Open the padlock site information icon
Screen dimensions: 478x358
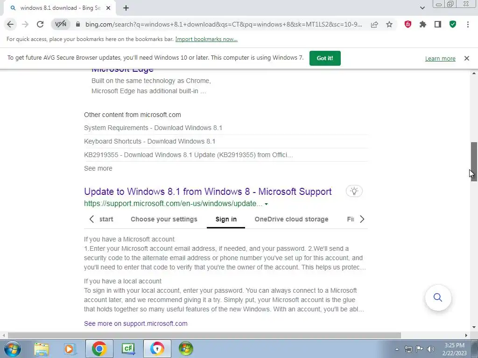(78, 24)
